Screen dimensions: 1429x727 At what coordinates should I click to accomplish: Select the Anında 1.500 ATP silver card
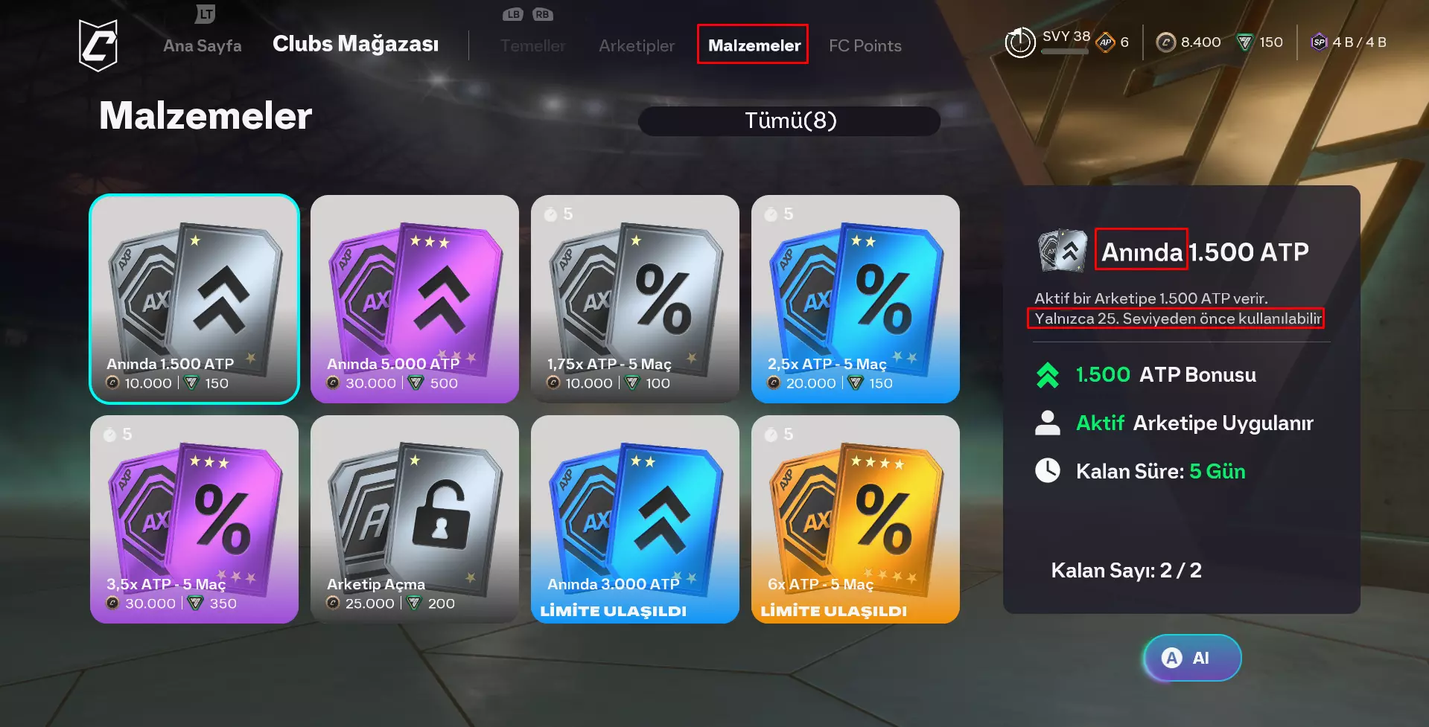(194, 299)
